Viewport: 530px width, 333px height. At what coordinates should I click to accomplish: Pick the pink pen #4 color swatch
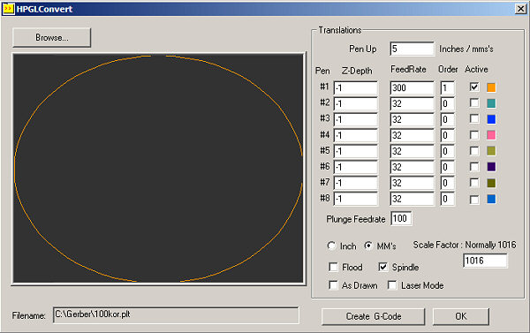click(x=491, y=135)
